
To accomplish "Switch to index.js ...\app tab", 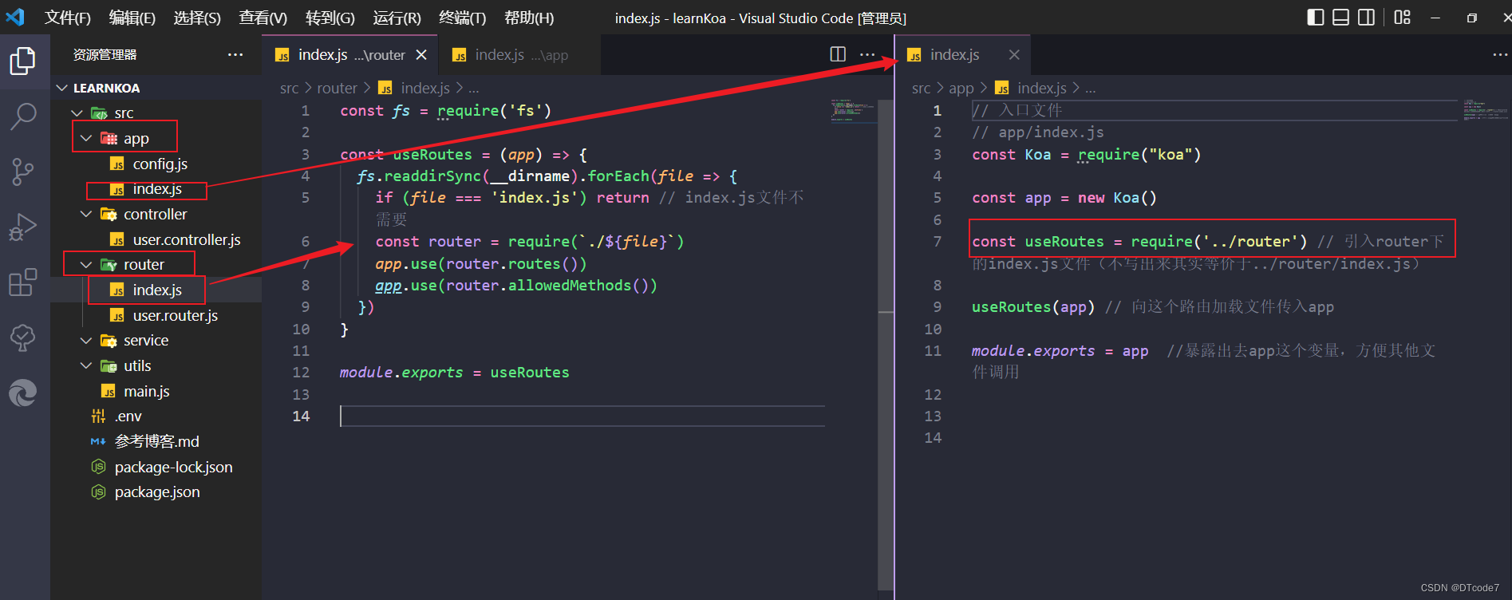I will click(x=519, y=54).
